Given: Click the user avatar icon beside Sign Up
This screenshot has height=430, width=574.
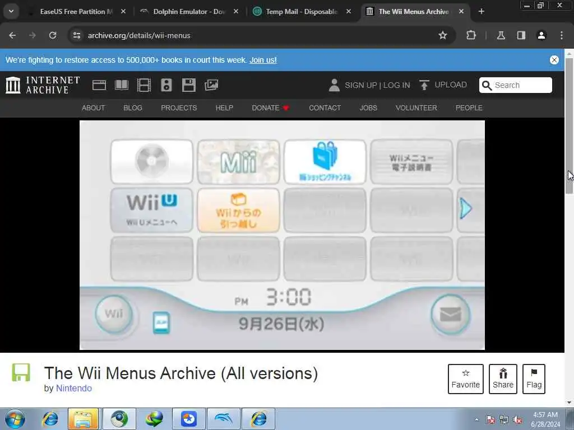Looking at the screenshot, I should (x=334, y=85).
